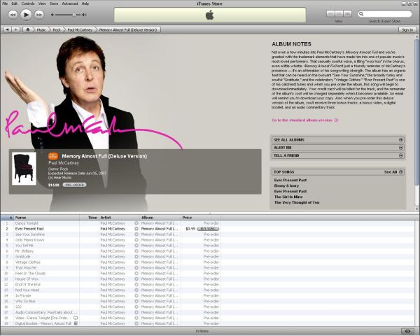420x336 pixels.
Task: Select track Feet In The Clouds
Action: tap(30, 273)
